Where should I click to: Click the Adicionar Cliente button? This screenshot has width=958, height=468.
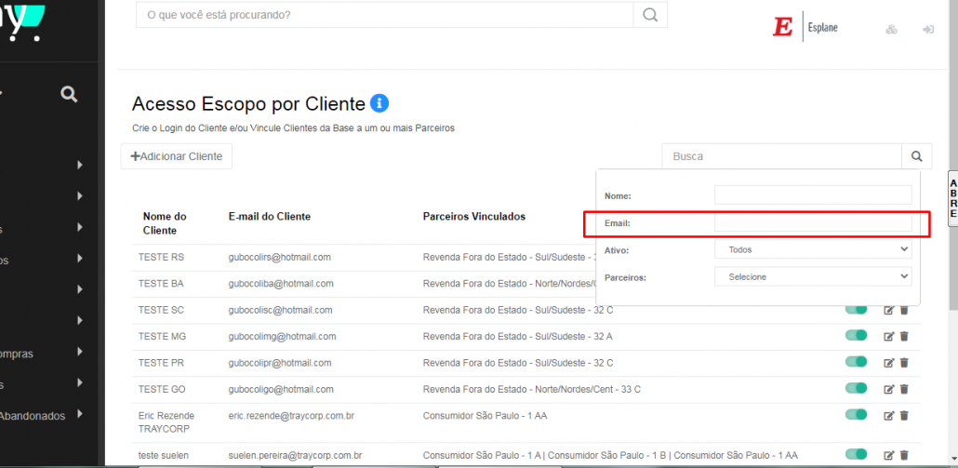pyautogui.click(x=177, y=156)
